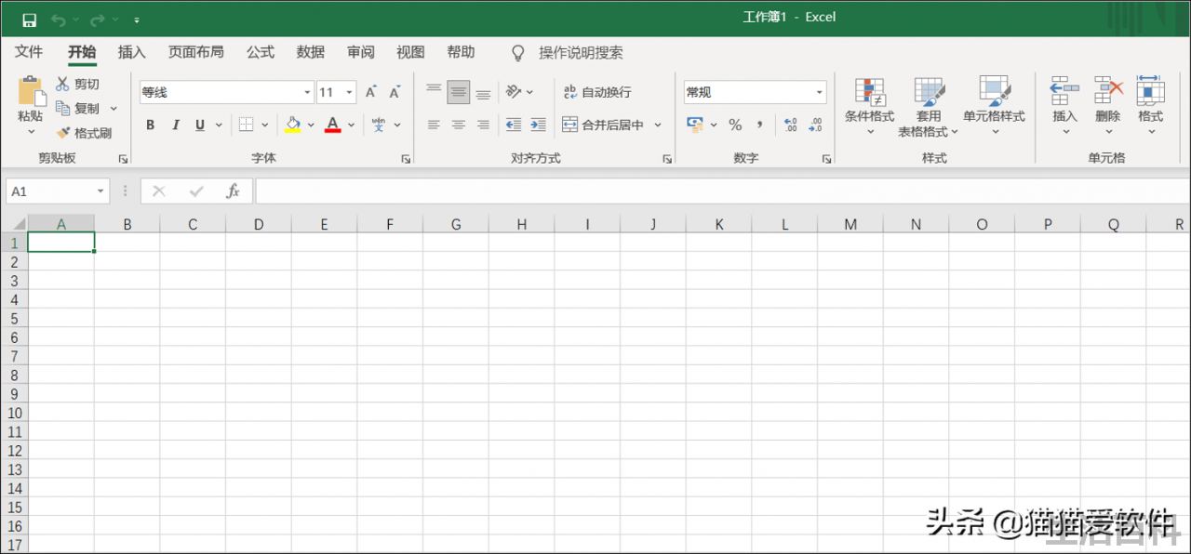1191x554 pixels.
Task: Click the 粘贴 paste clipboard icon
Action: click(30, 91)
